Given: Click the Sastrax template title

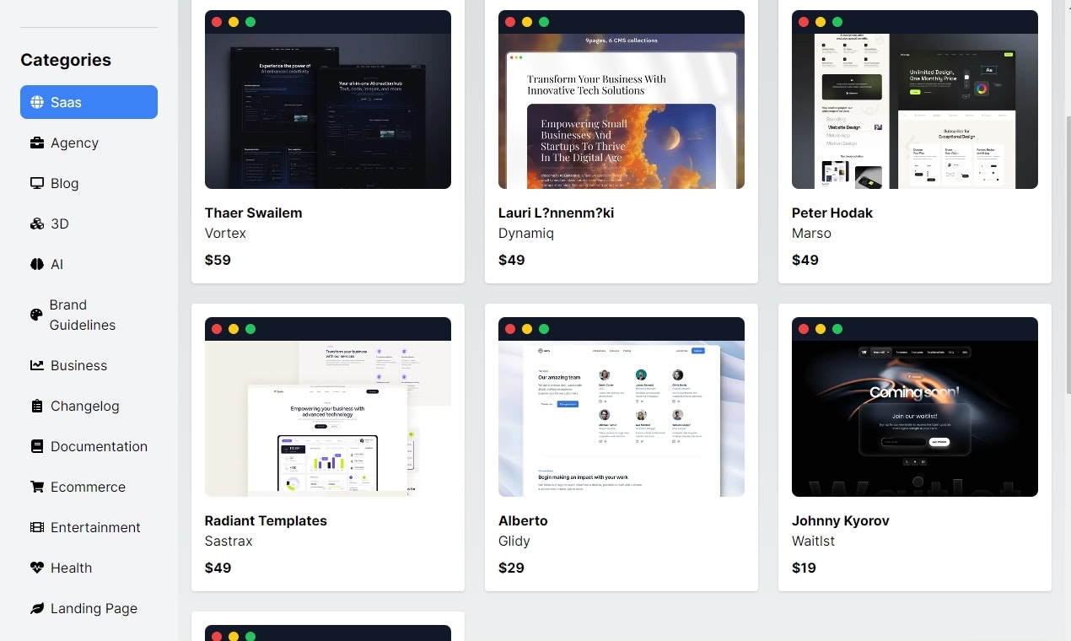Looking at the screenshot, I should click(229, 541).
